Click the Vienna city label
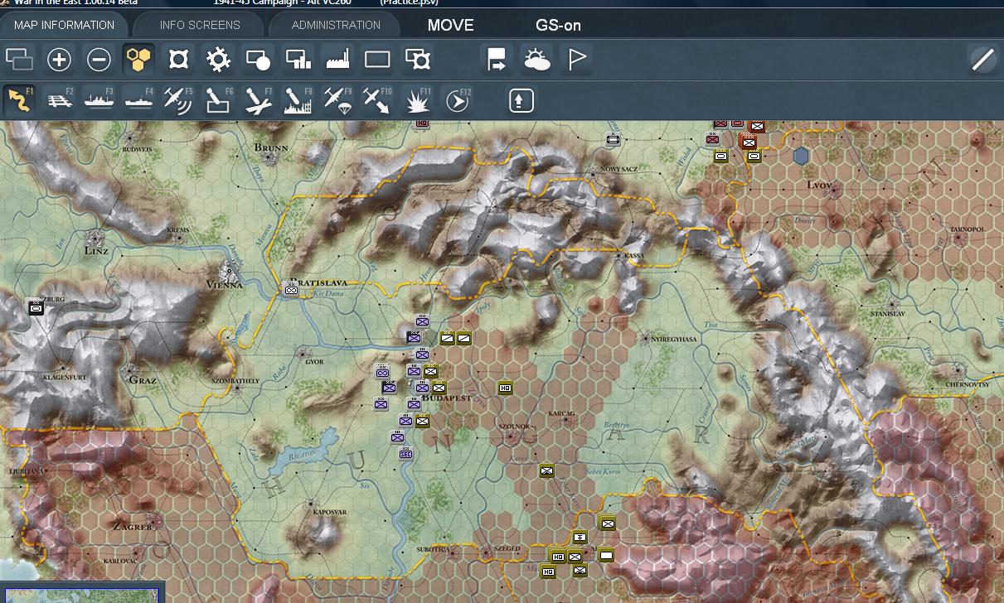 click(224, 285)
